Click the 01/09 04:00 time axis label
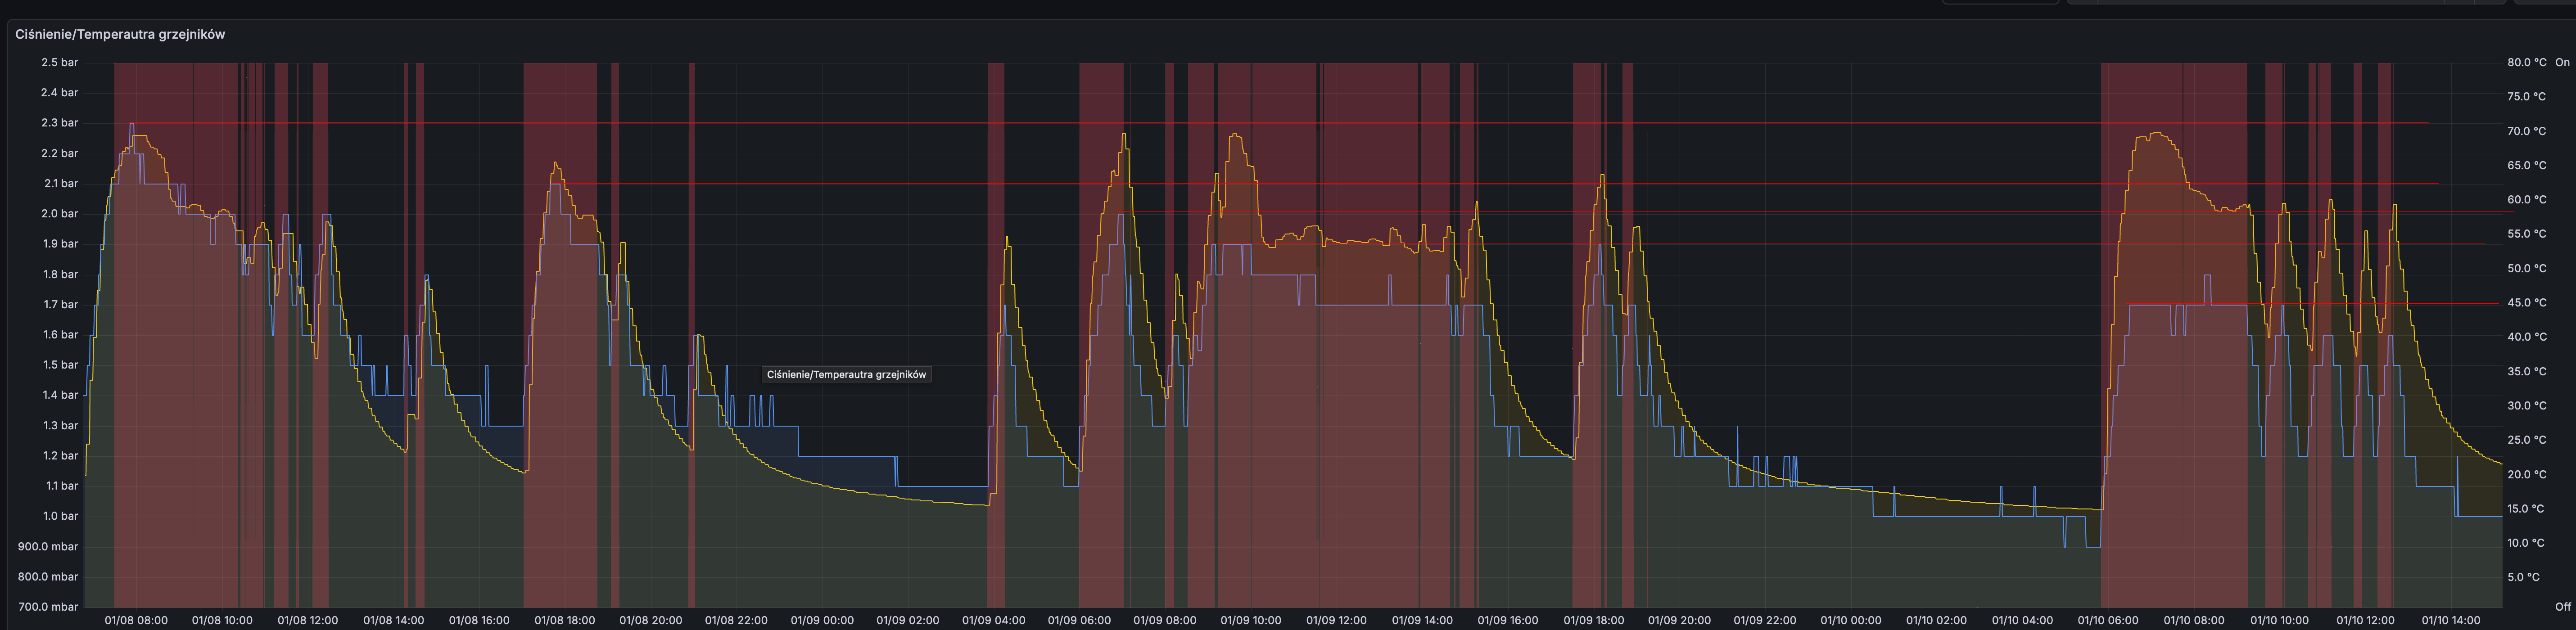The width and height of the screenshot is (2576, 630). [993, 620]
